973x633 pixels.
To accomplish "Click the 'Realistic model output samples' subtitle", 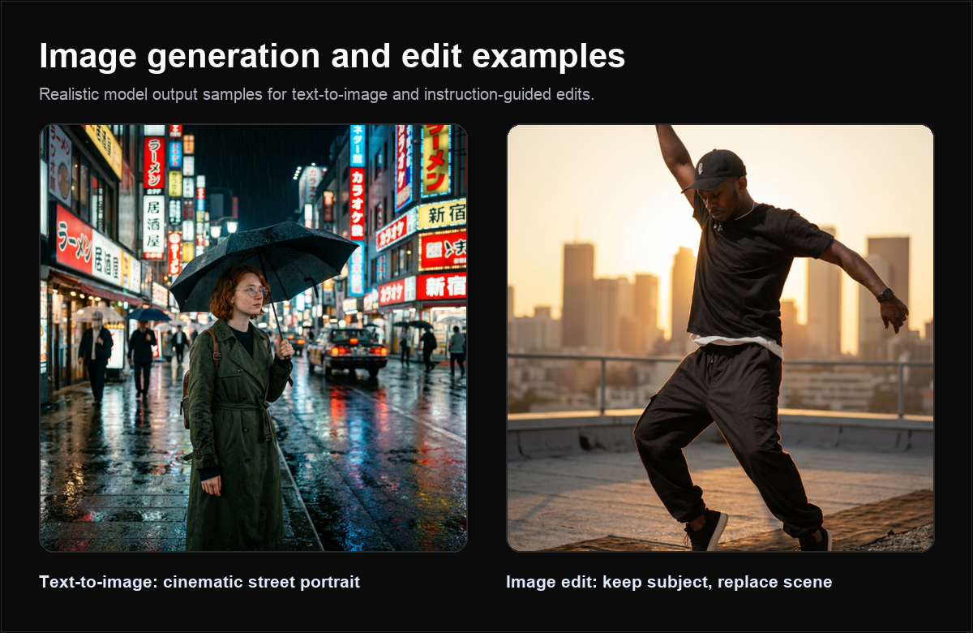I will pos(317,94).
